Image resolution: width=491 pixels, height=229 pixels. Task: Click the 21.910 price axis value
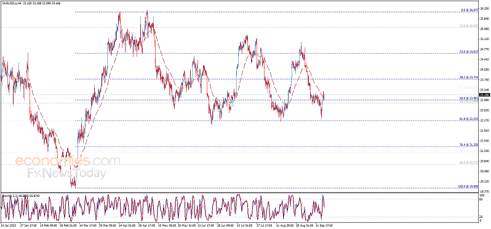[x=484, y=131]
